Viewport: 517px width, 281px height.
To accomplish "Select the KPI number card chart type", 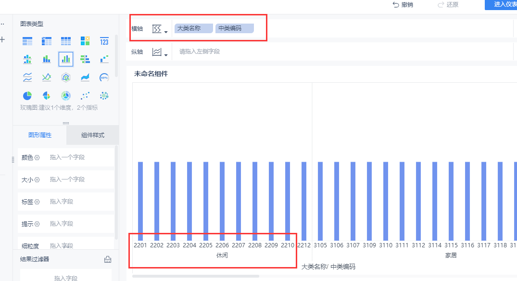I will 104,41.
